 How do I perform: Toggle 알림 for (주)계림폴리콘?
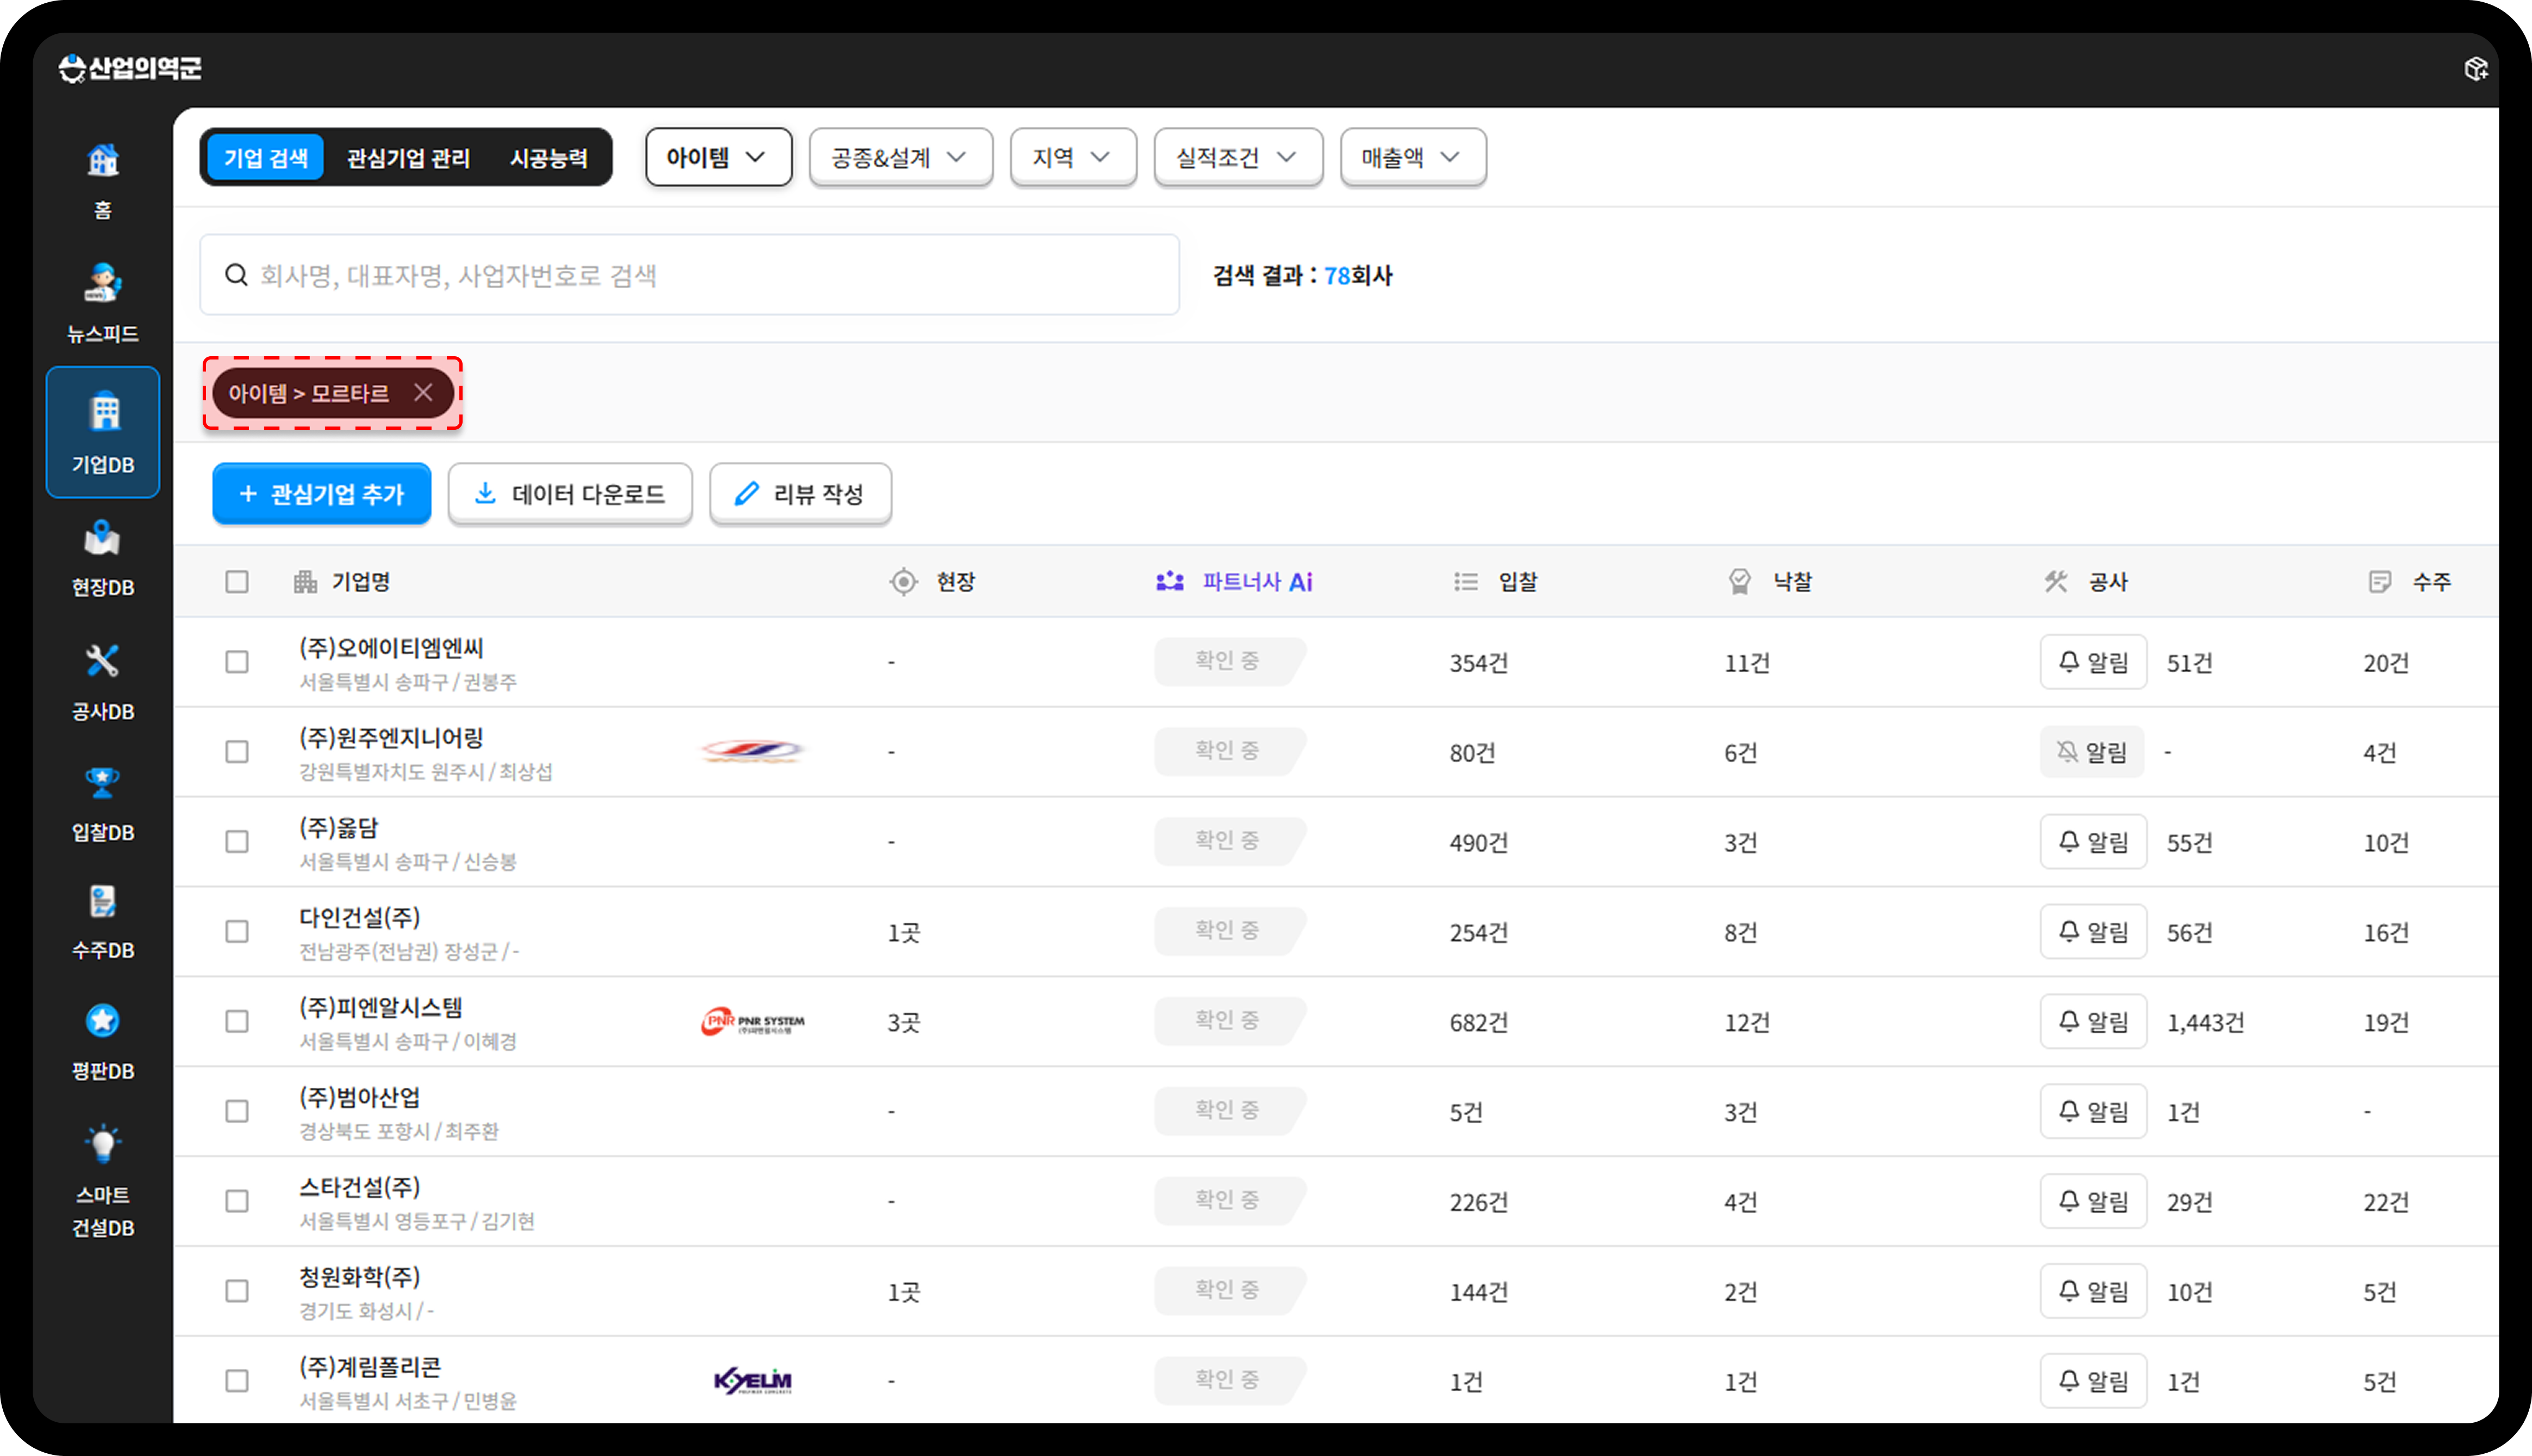coord(2093,1381)
